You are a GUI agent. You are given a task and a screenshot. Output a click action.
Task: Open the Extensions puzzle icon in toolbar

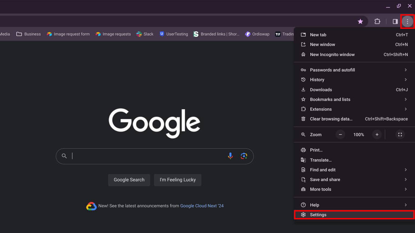(x=377, y=21)
